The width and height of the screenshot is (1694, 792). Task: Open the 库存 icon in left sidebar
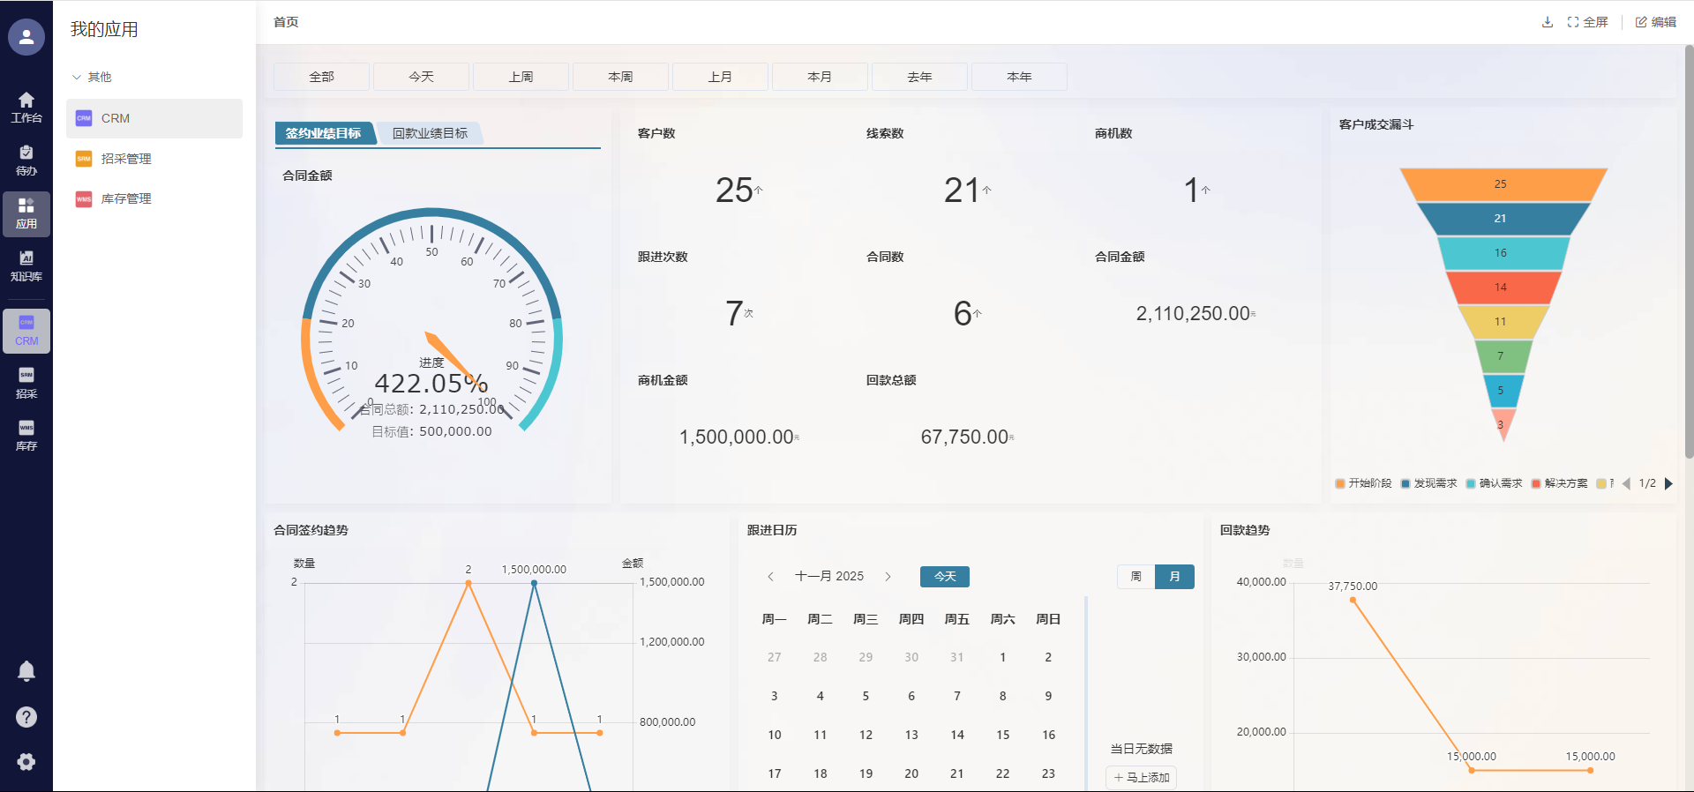tap(26, 435)
